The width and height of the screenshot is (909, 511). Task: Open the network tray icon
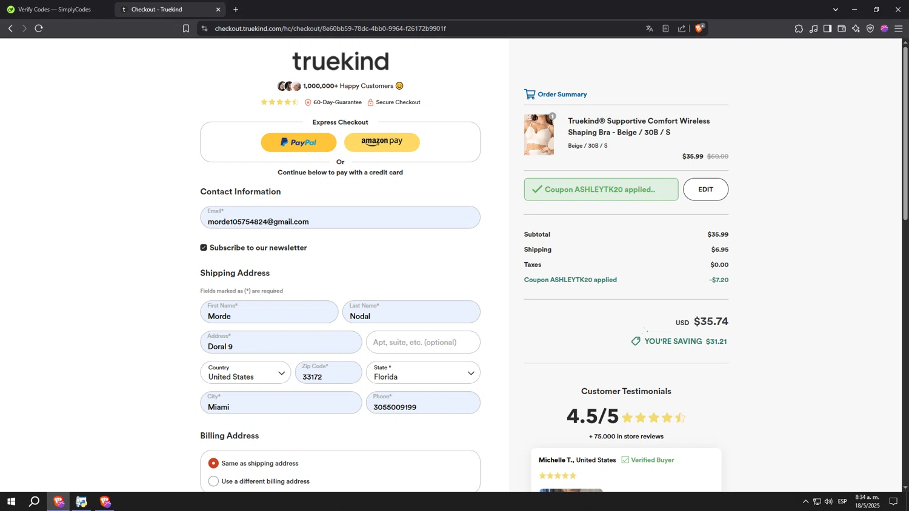(817, 501)
